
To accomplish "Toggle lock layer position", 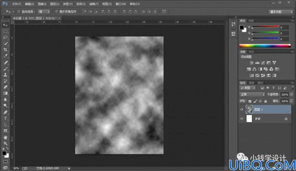I will [260, 101].
